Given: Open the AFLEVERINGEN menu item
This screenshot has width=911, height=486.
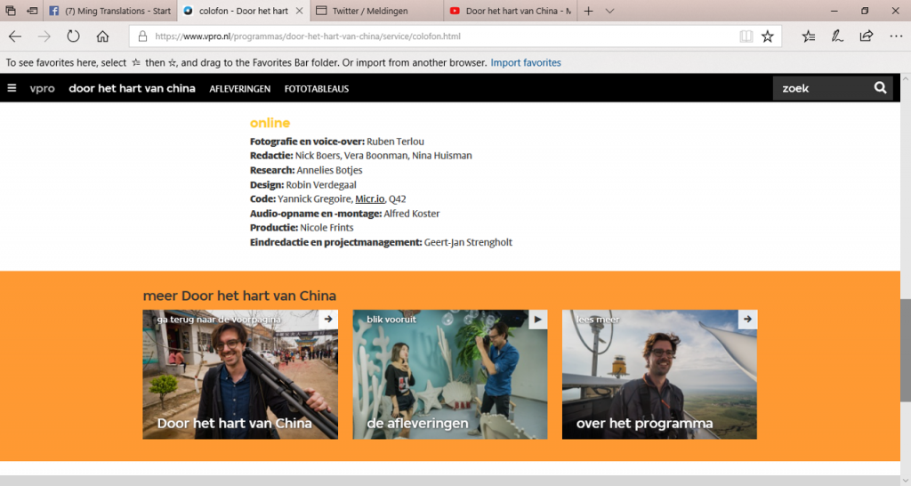Looking at the screenshot, I should pyautogui.click(x=240, y=89).
